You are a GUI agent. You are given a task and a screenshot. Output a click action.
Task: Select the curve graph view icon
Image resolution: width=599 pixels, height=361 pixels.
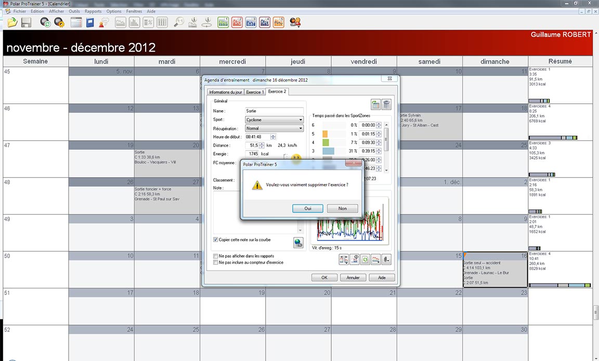pos(120,22)
